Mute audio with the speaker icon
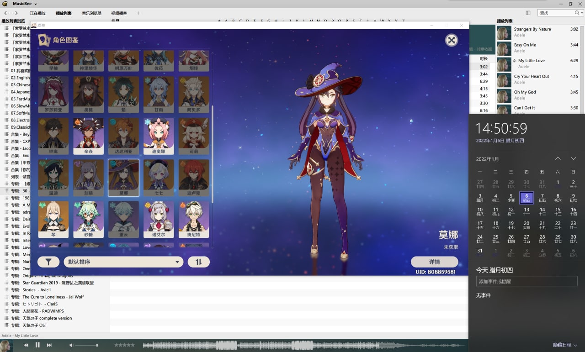 (71, 345)
